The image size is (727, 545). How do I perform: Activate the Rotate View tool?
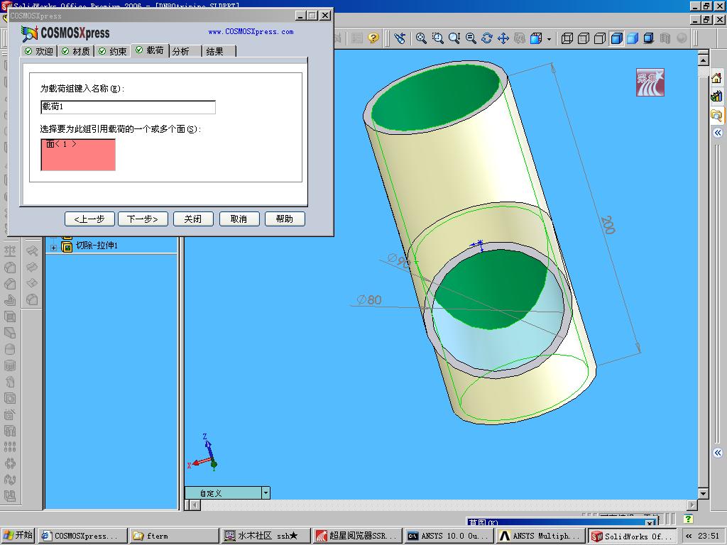pos(487,38)
